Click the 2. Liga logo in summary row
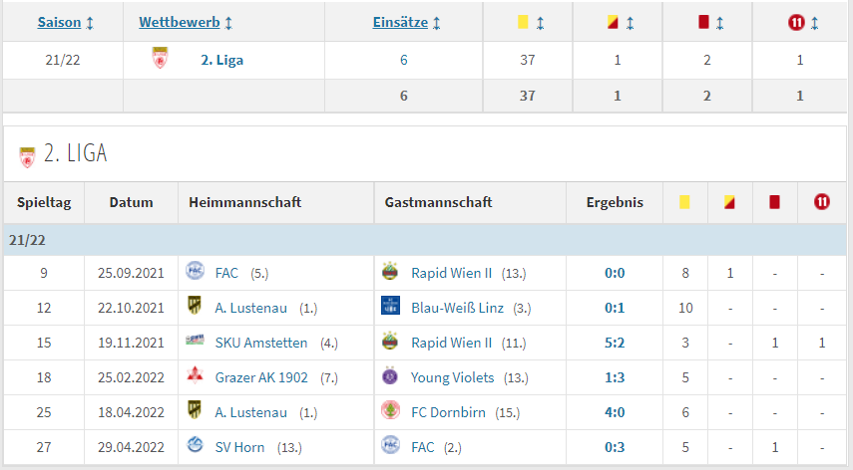 point(160,58)
